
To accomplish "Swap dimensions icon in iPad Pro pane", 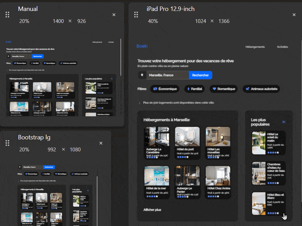I will tap(212, 21).
